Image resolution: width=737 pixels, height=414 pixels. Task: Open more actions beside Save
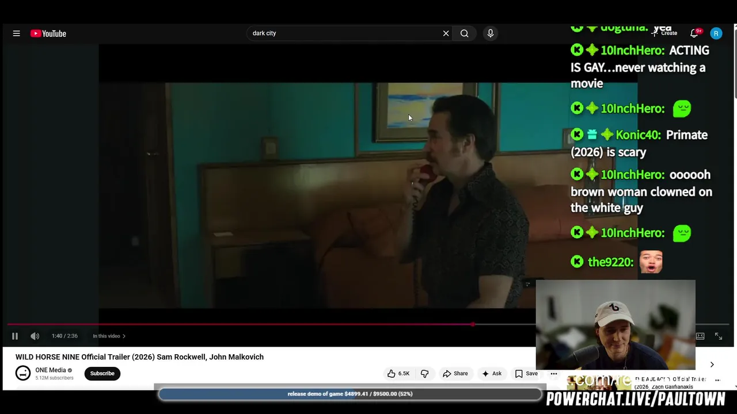pos(553,373)
